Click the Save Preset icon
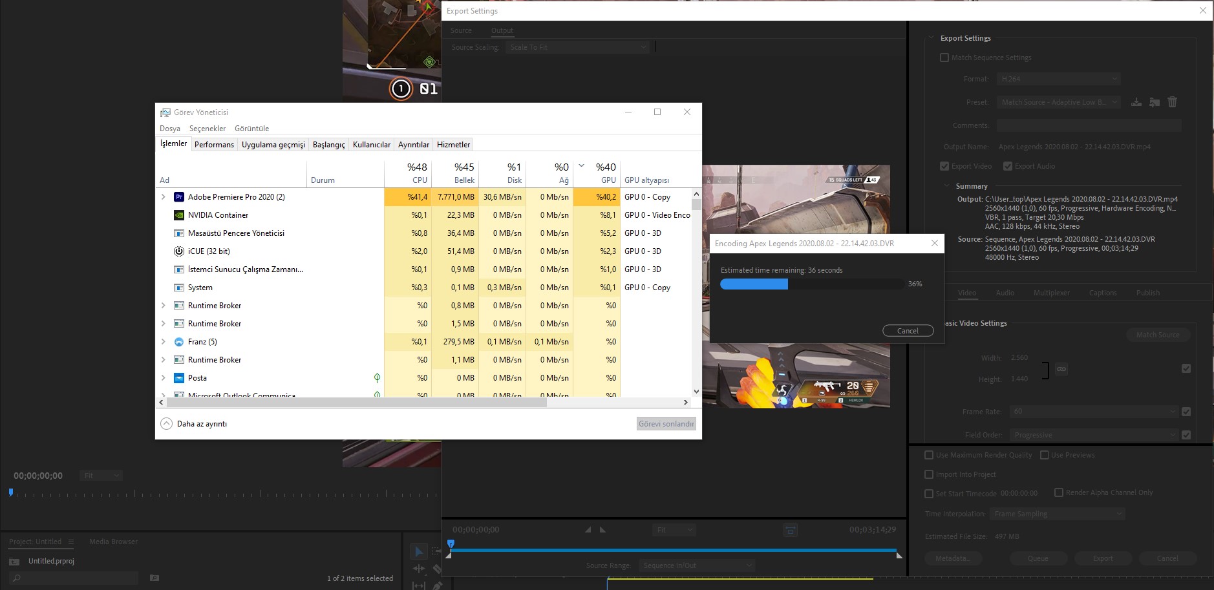Viewport: 1214px width, 590px height. pos(1136,102)
